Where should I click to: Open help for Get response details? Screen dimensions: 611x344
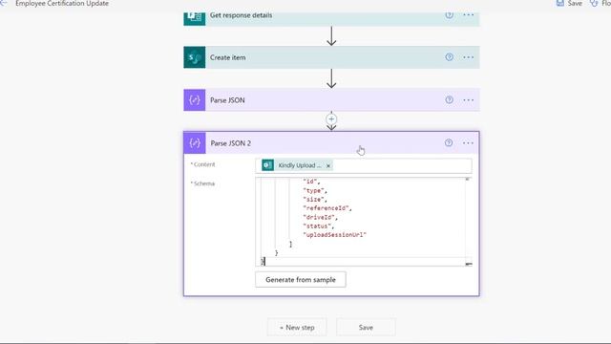[449, 15]
